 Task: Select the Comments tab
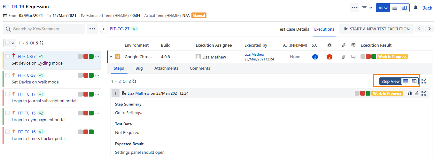pyautogui.click(x=200, y=68)
